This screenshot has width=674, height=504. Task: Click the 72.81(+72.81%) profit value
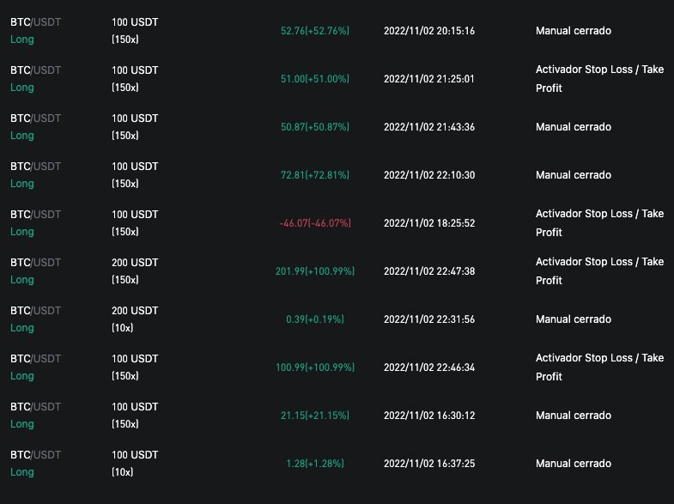(314, 175)
